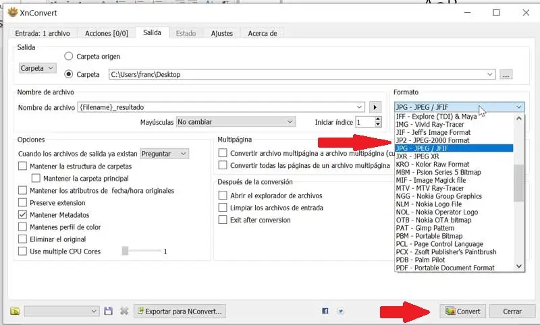Screen dimensions: 540x325
Task: Select the Salida tab
Action: [x=152, y=32]
